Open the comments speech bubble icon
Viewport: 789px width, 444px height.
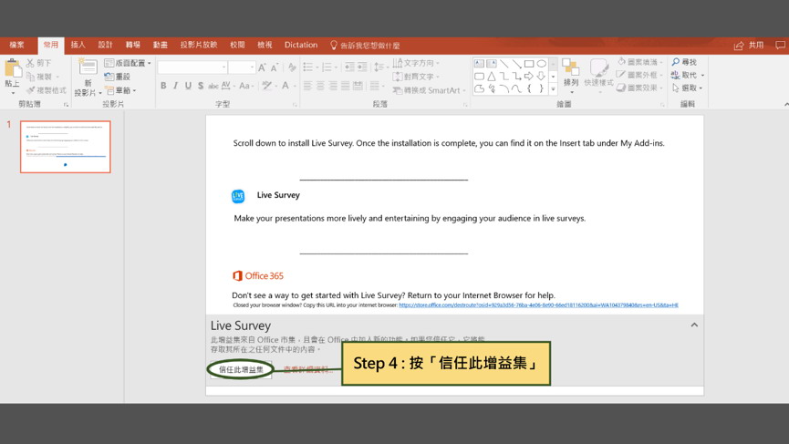point(781,46)
